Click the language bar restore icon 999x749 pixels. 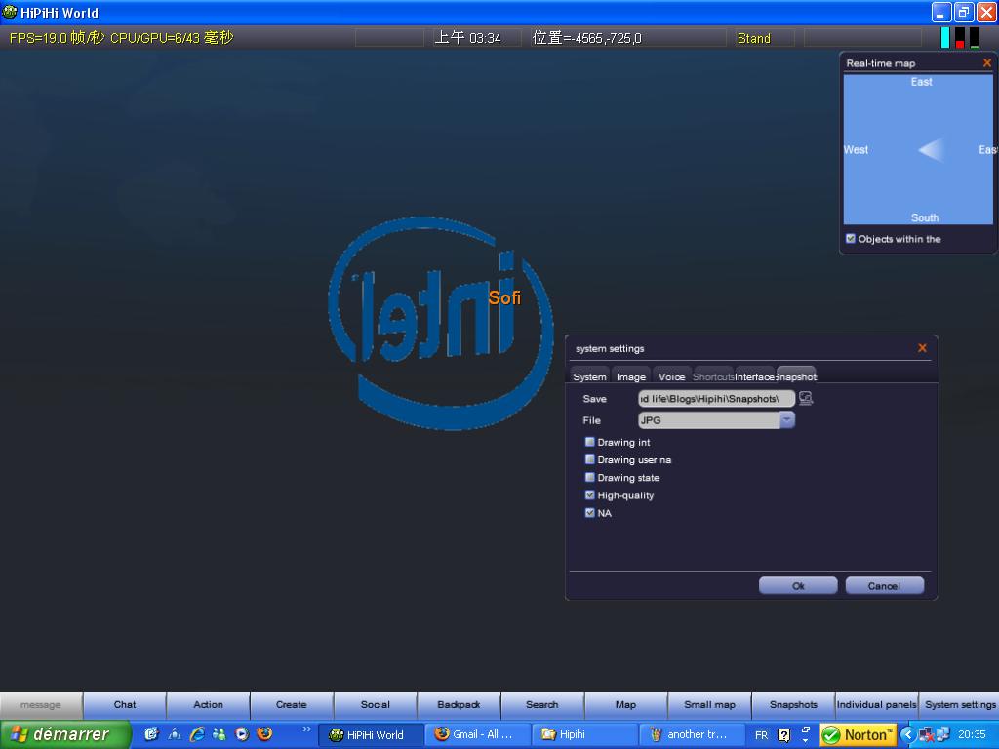pos(805,729)
